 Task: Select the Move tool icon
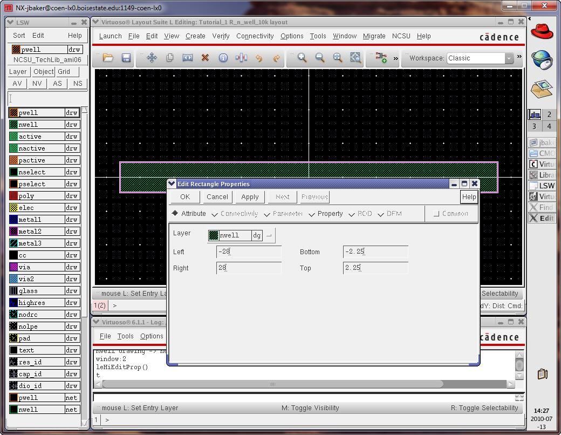point(152,58)
